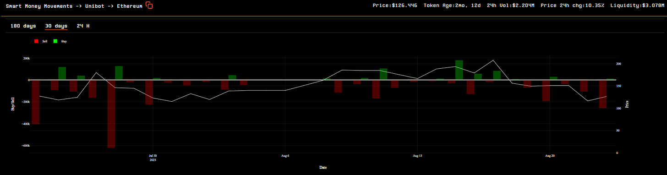
Task: Click the 'Aug 20' x-axis date label
Action: (x=550, y=155)
